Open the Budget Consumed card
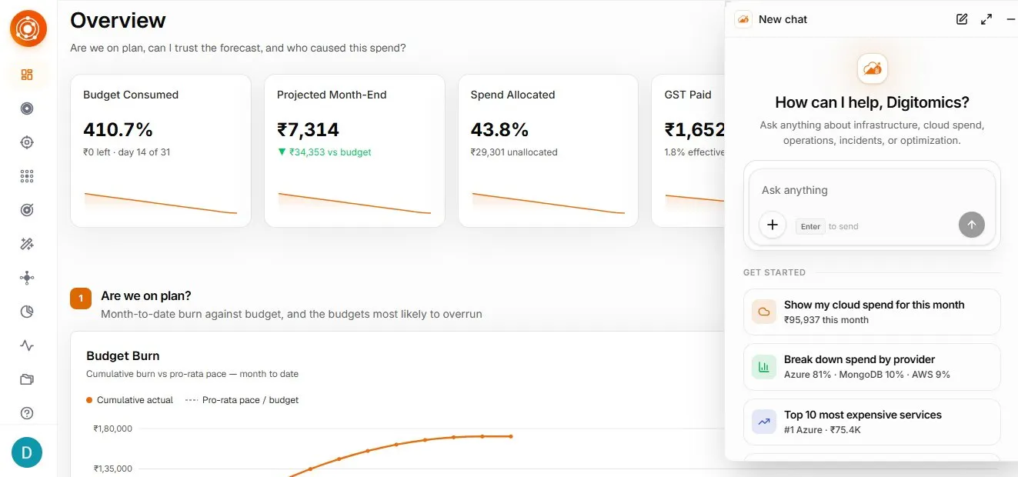This screenshot has height=477, width=1018. click(x=161, y=151)
